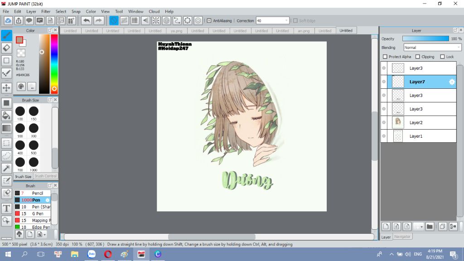Select the Magic Wand tool

(x=6, y=168)
